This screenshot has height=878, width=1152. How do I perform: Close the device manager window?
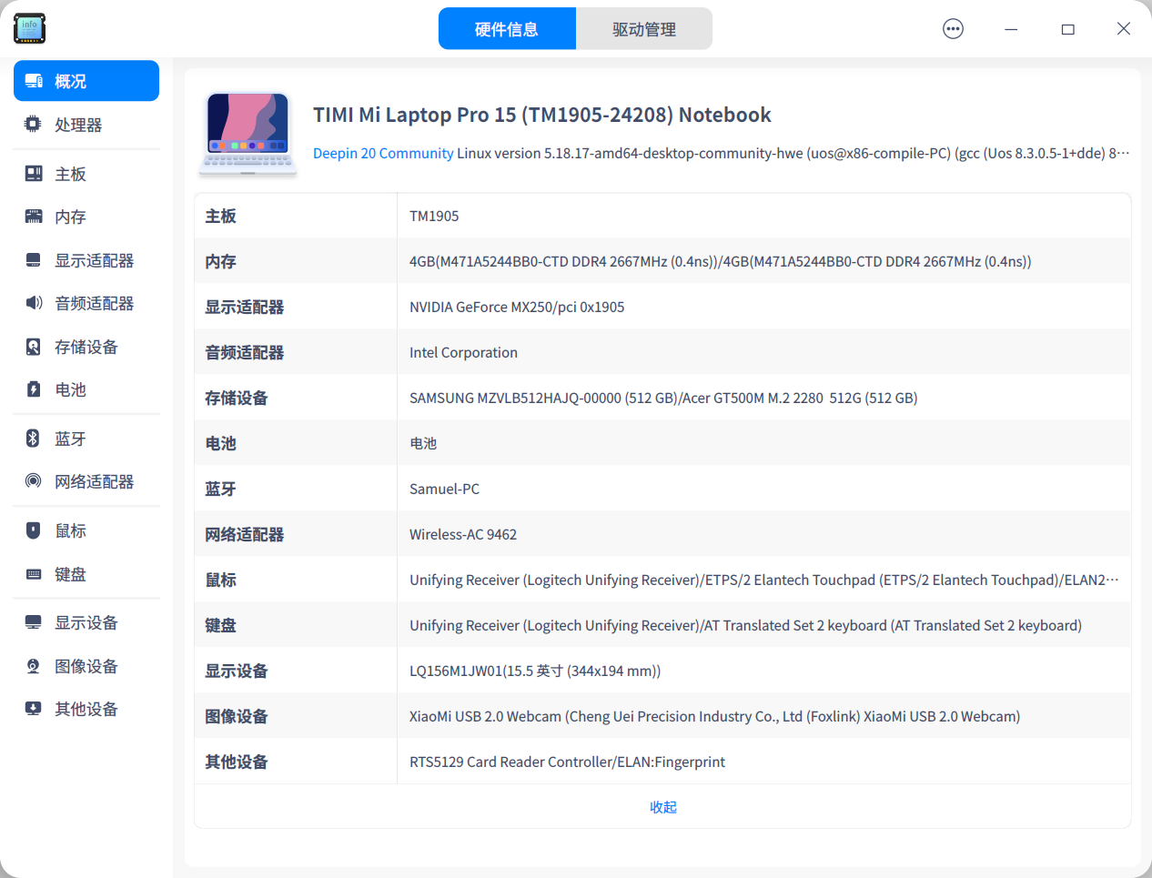[x=1124, y=29]
